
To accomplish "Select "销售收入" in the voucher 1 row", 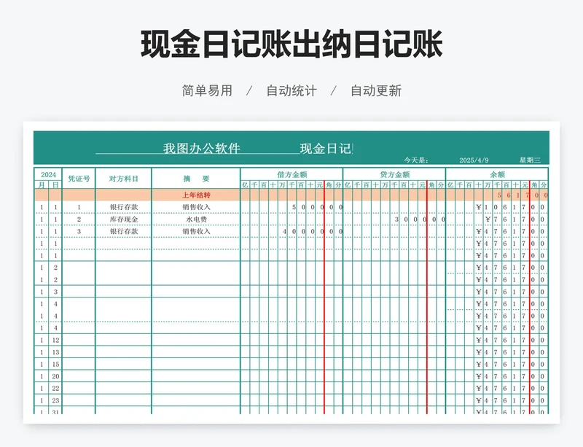I will 196,207.
